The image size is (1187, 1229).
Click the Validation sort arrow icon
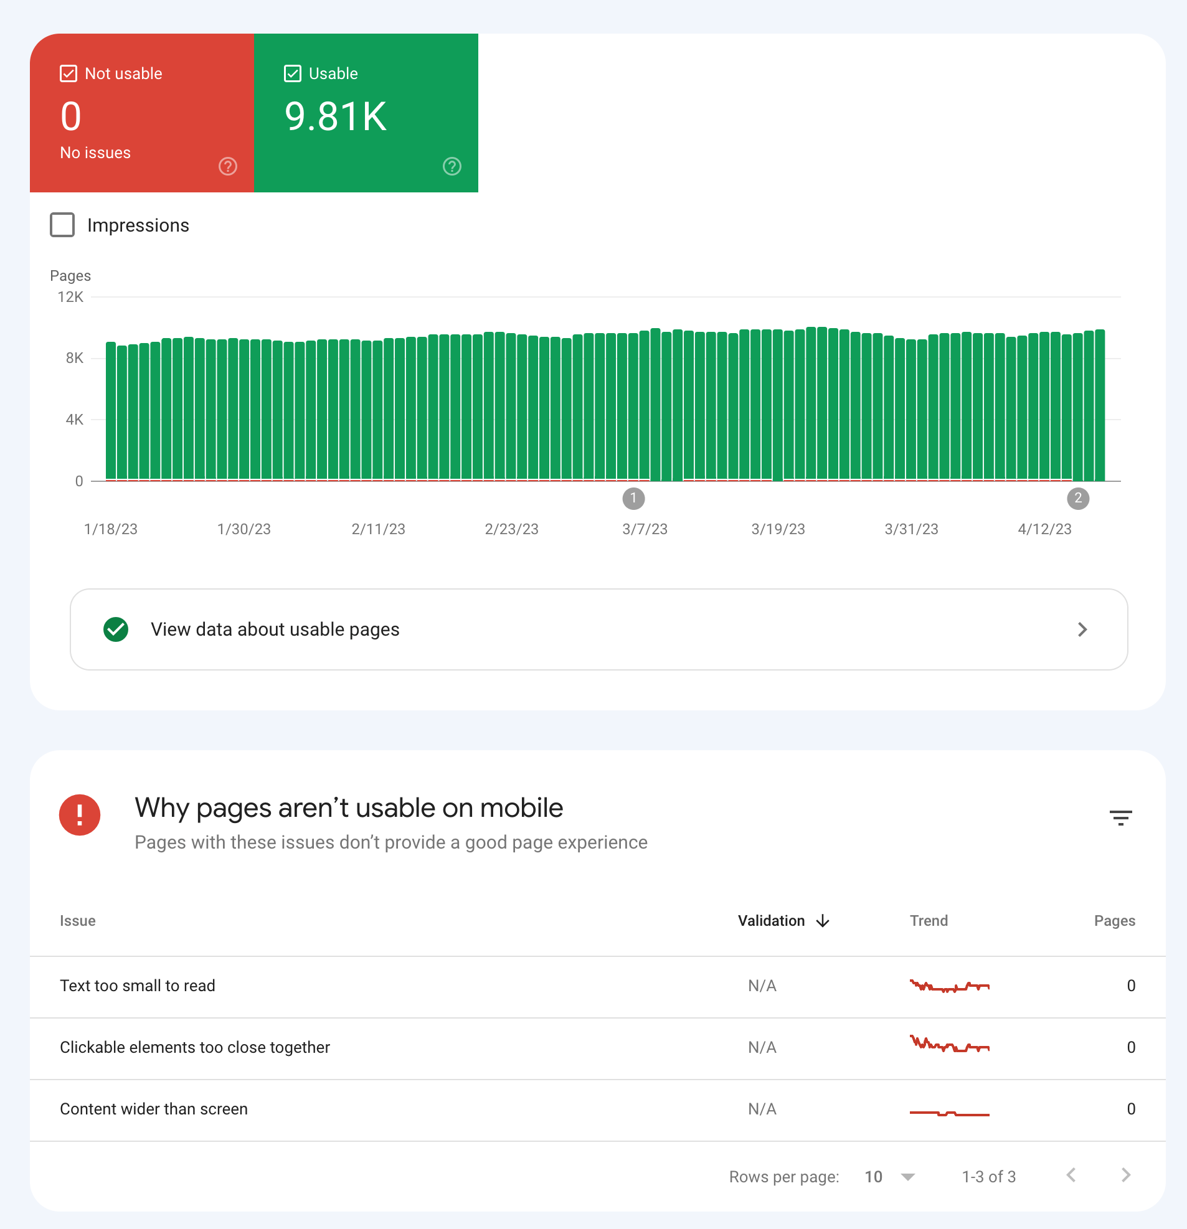(823, 920)
